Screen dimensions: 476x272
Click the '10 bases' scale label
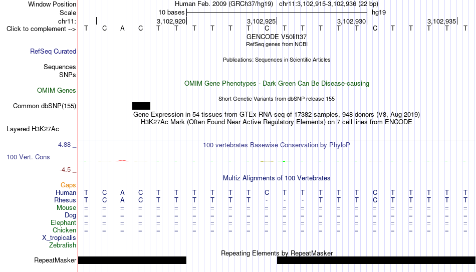click(x=171, y=13)
